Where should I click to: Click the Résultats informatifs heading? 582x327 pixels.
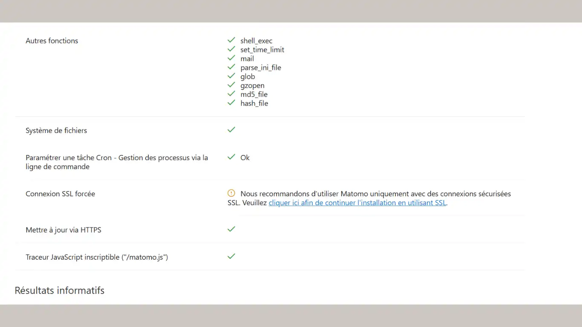coord(60,290)
